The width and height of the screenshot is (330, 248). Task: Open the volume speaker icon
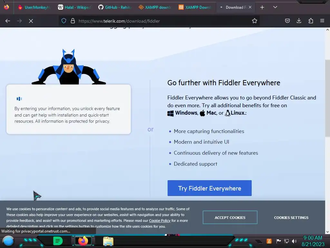pos(294,241)
